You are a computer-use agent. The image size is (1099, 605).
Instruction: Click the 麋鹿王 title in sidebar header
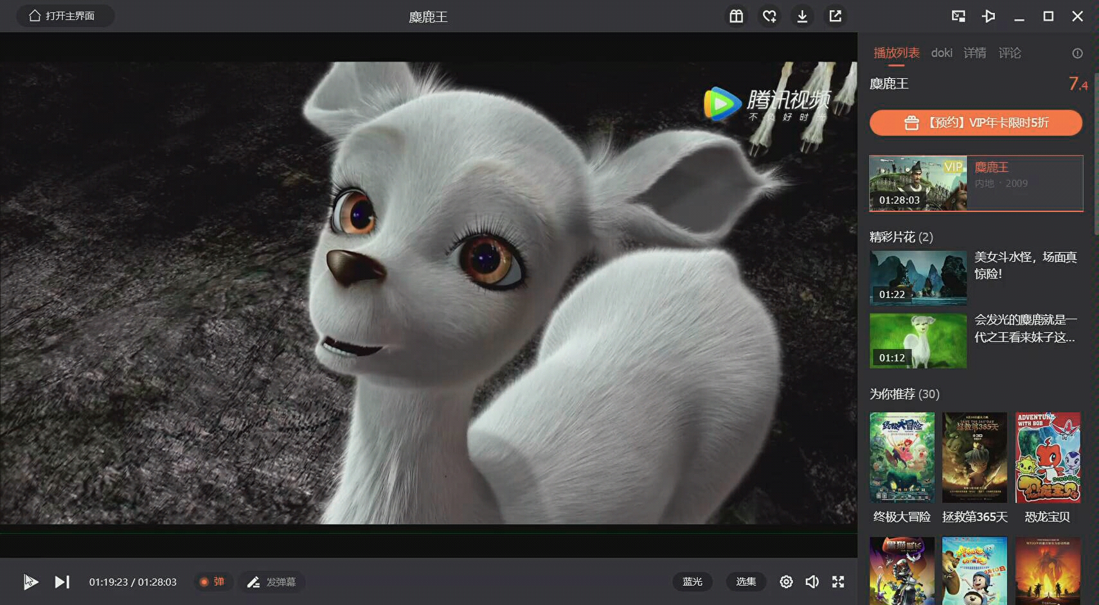click(889, 83)
